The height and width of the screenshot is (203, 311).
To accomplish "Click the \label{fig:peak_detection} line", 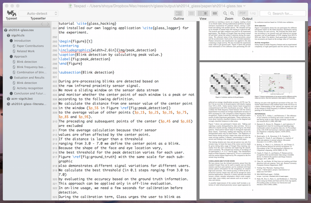I will click(x=84, y=59).
